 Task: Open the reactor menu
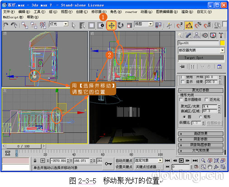tap(131, 12)
